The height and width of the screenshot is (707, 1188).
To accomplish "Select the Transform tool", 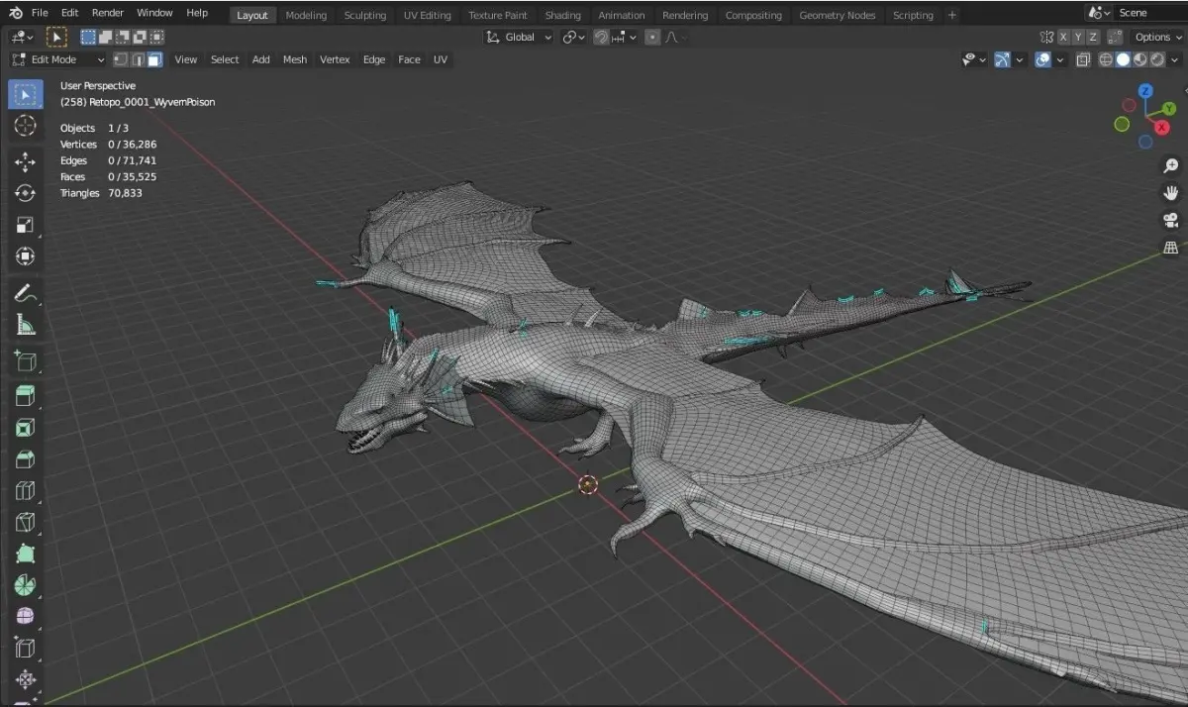I will coord(26,256).
